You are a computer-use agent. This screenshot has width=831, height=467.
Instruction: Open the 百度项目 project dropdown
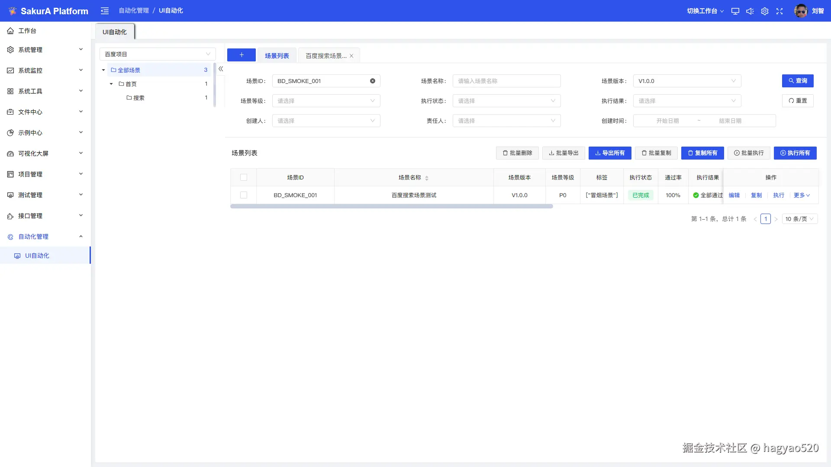point(158,54)
